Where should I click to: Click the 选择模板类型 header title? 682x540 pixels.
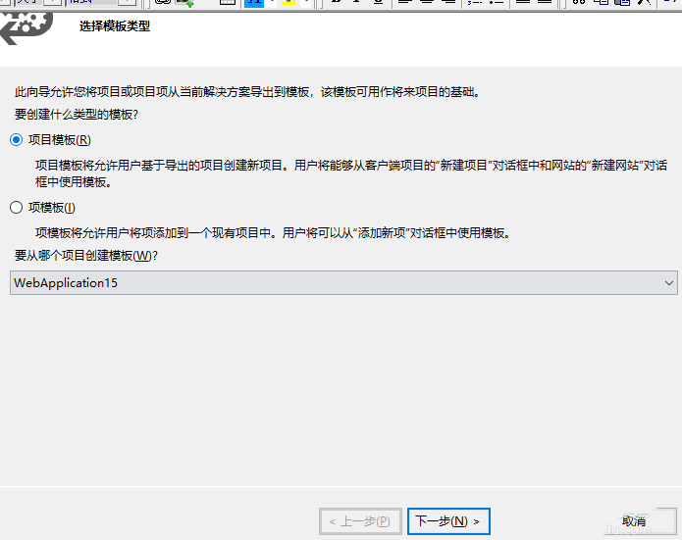(115, 26)
